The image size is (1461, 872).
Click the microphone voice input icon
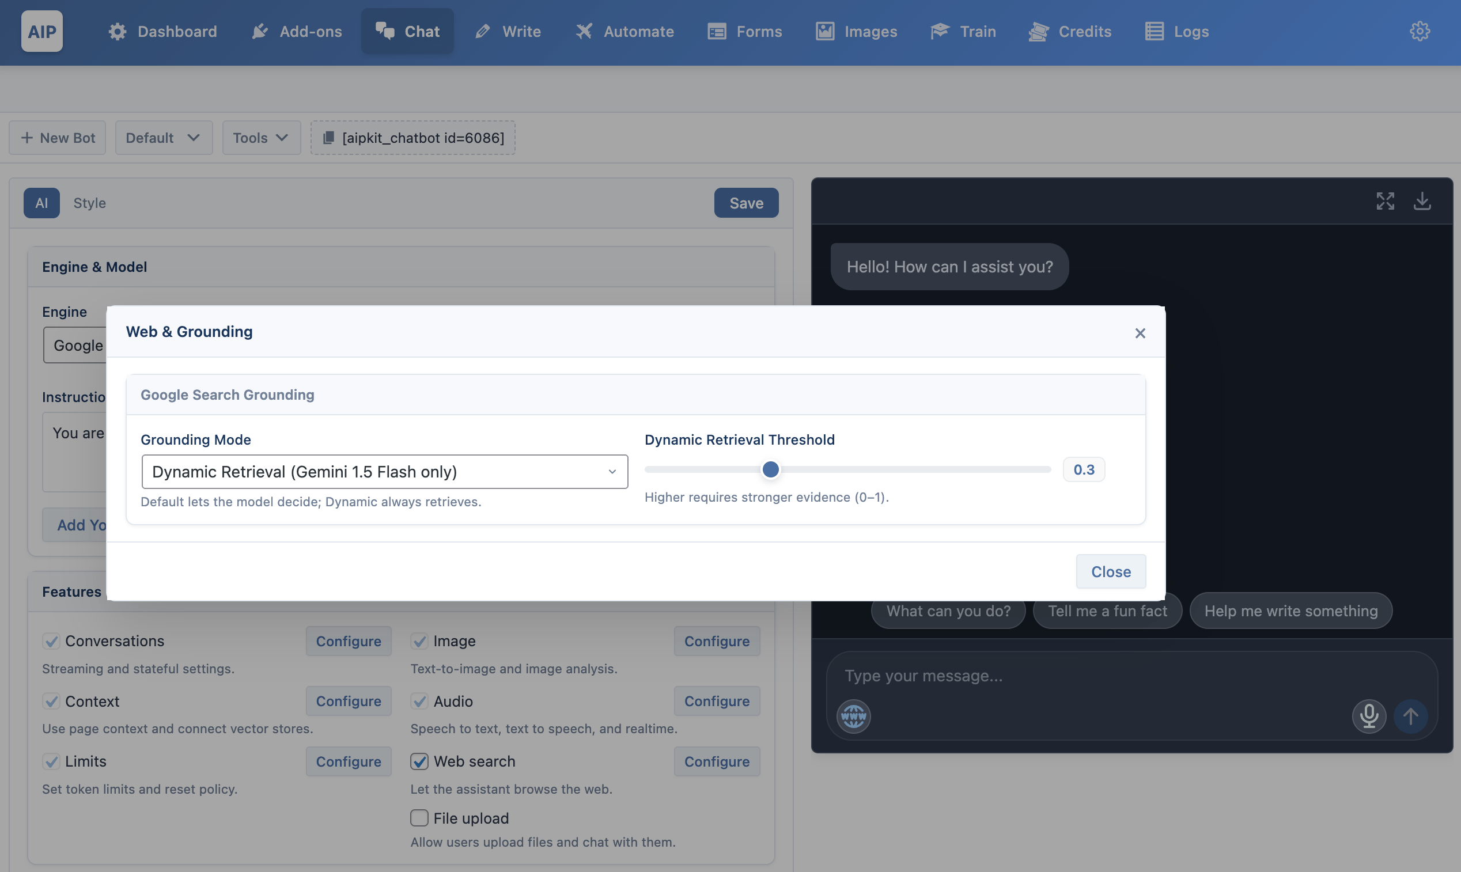tap(1369, 716)
